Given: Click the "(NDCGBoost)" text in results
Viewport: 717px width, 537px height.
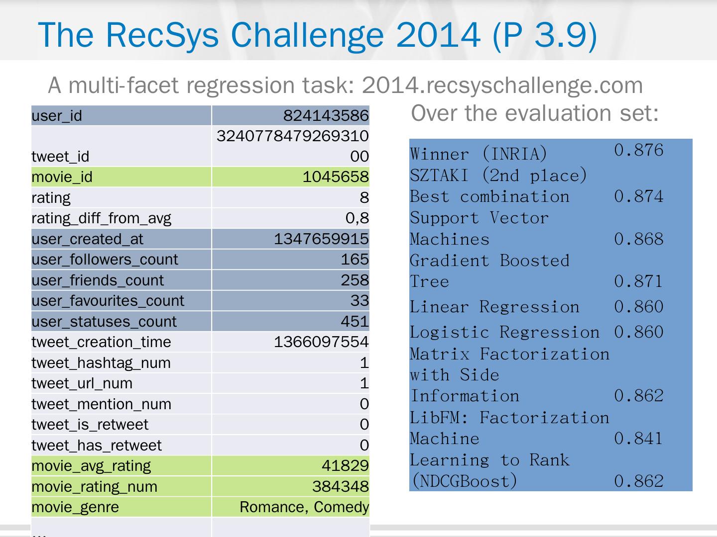Looking at the screenshot, I should point(464,481).
